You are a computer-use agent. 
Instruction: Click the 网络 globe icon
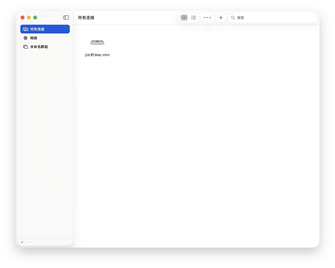click(x=25, y=38)
